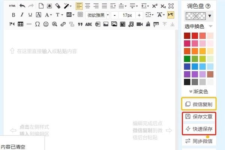The image size is (225, 150).
Task: Toggle center text alignment
Action: pos(87,6)
